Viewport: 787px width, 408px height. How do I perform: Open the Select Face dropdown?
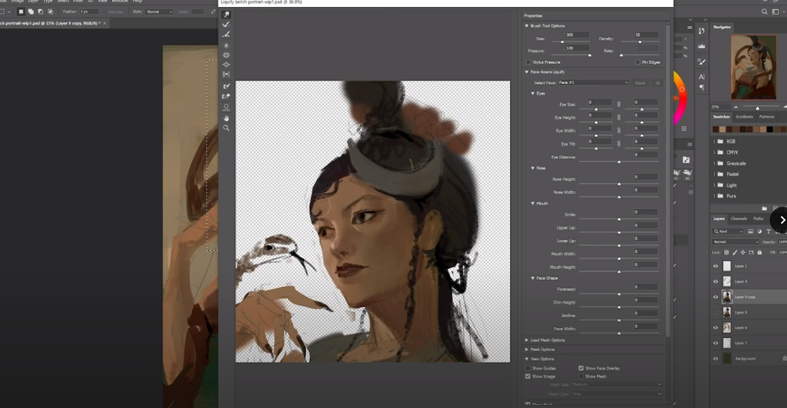click(x=593, y=83)
